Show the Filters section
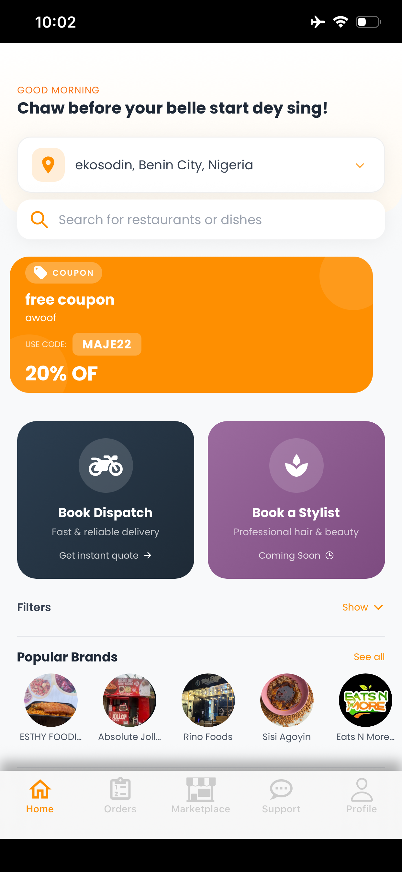The image size is (402, 872). [x=363, y=607]
